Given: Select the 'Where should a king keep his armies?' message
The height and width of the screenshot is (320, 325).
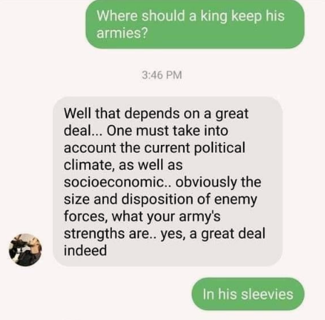Looking at the screenshot, I should [195, 24].
